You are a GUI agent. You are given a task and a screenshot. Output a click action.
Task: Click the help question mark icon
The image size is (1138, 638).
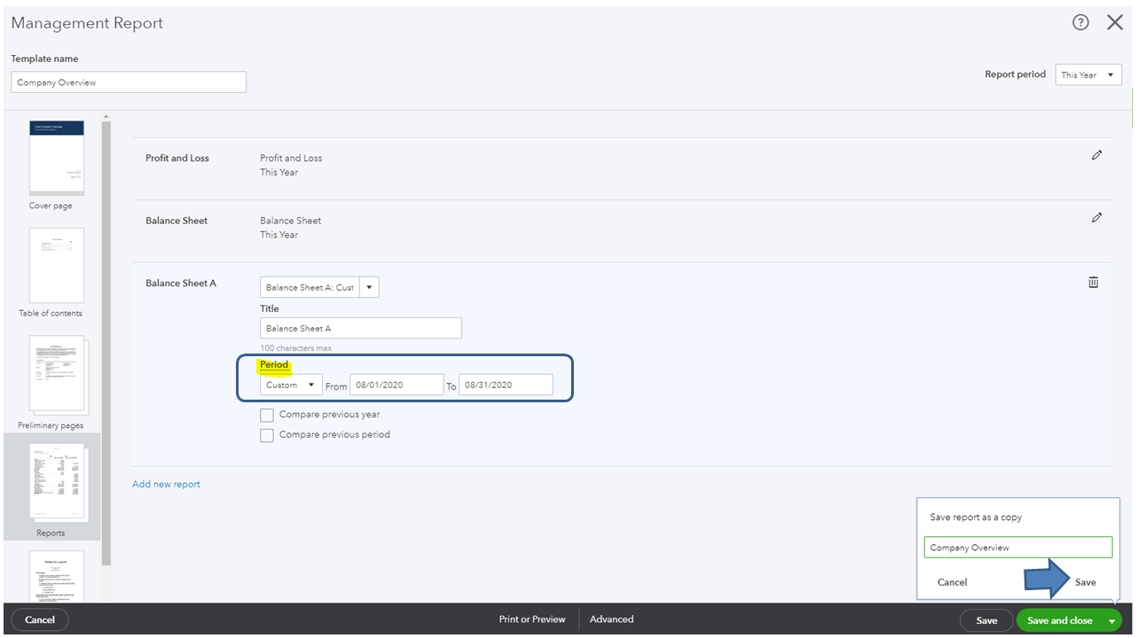(1079, 23)
